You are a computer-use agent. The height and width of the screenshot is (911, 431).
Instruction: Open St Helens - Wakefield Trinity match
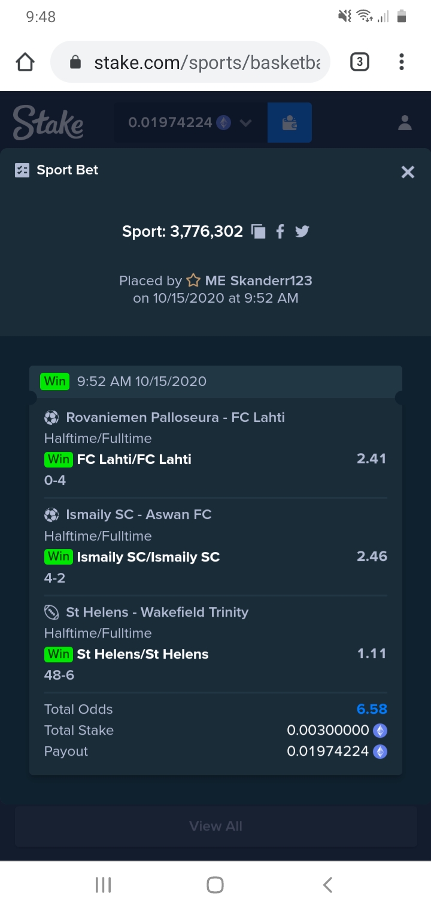[x=157, y=612]
